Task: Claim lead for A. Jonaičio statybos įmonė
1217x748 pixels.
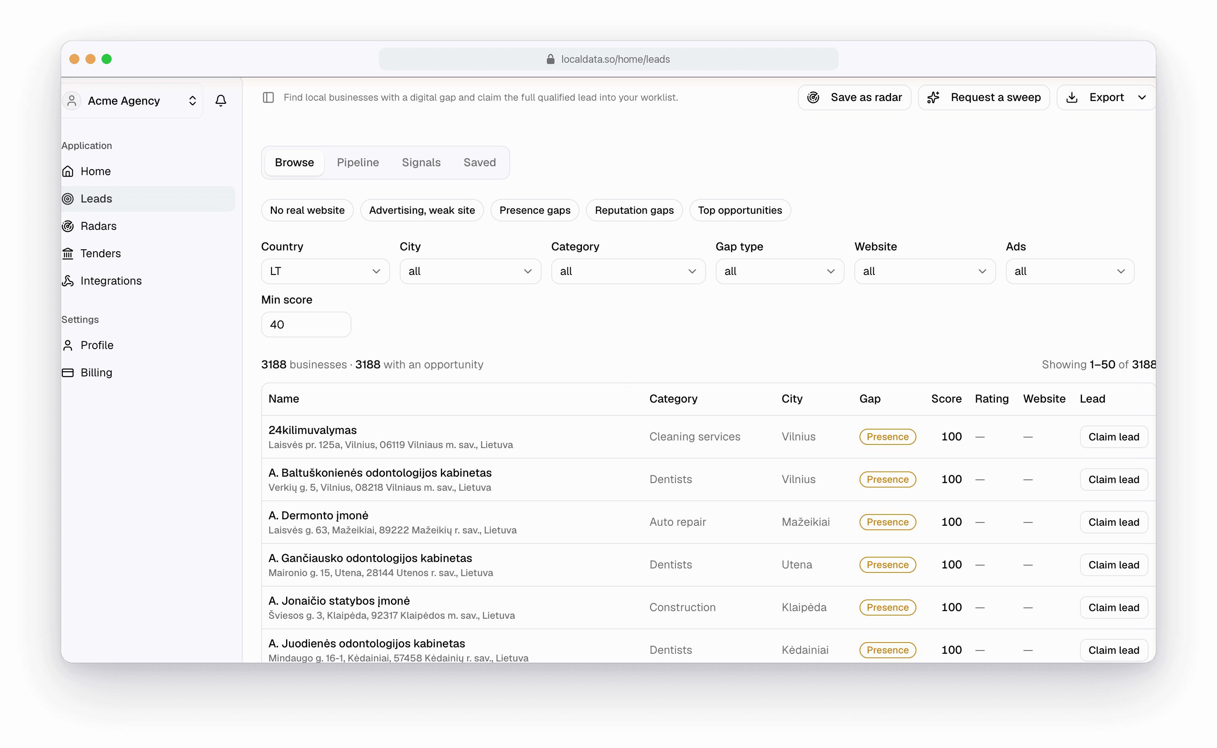Action: point(1113,607)
